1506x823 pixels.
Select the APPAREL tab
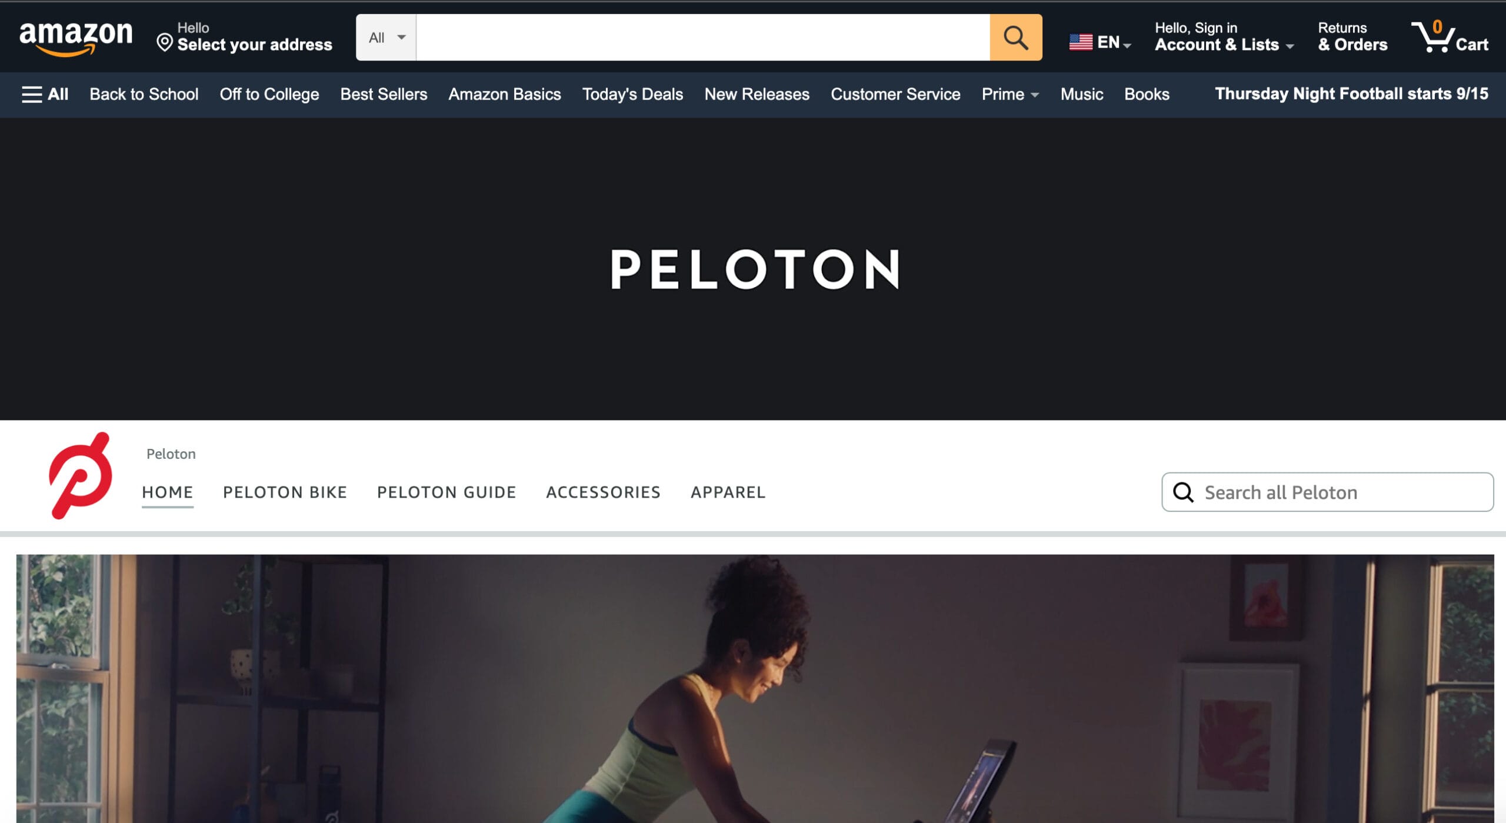pos(728,492)
